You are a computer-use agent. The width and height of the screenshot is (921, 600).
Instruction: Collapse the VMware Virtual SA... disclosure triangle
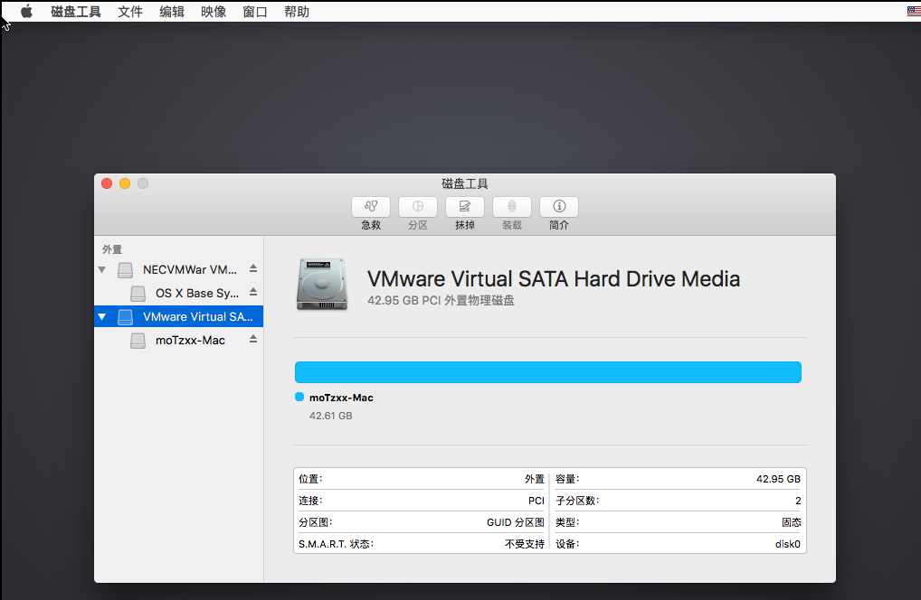[x=102, y=316]
